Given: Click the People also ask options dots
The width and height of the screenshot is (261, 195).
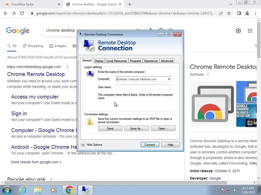Looking at the screenshot, I should (x=51, y=179).
